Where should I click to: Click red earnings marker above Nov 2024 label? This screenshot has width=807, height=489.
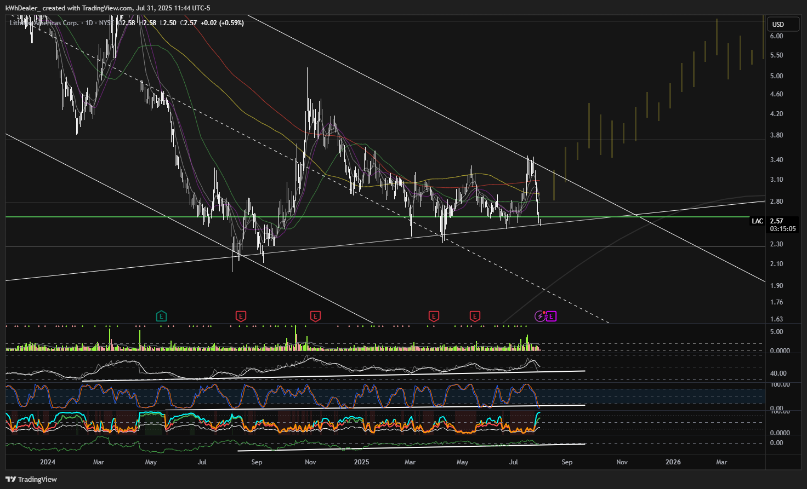click(315, 316)
